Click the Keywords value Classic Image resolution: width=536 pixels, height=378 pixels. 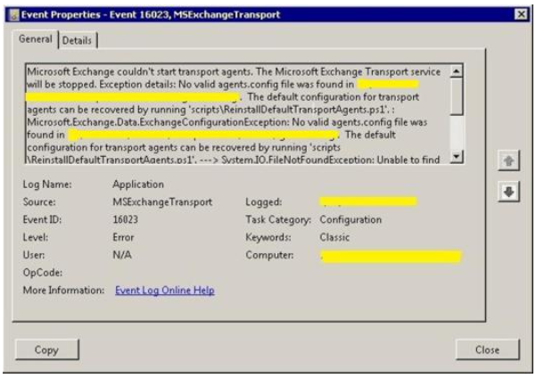point(334,237)
